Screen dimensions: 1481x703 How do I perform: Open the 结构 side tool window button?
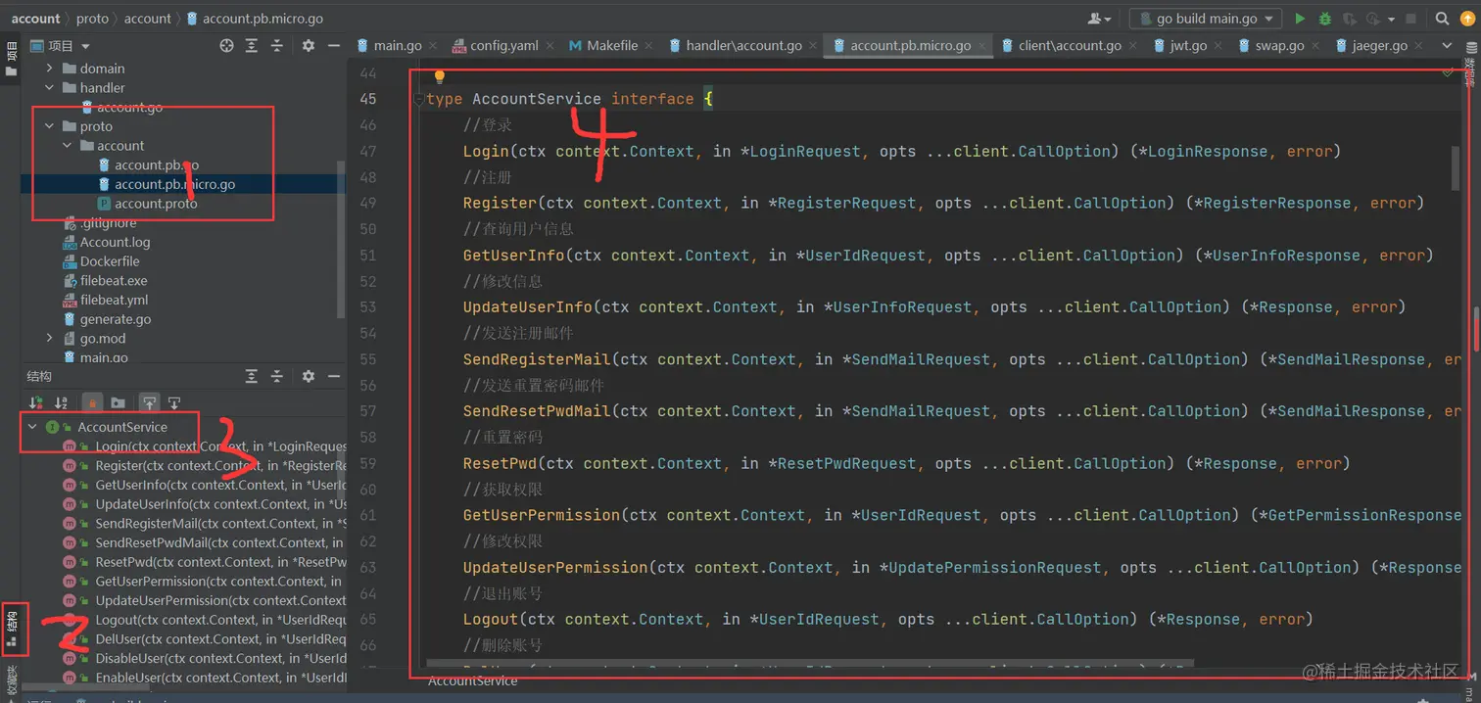pyautogui.click(x=12, y=629)
